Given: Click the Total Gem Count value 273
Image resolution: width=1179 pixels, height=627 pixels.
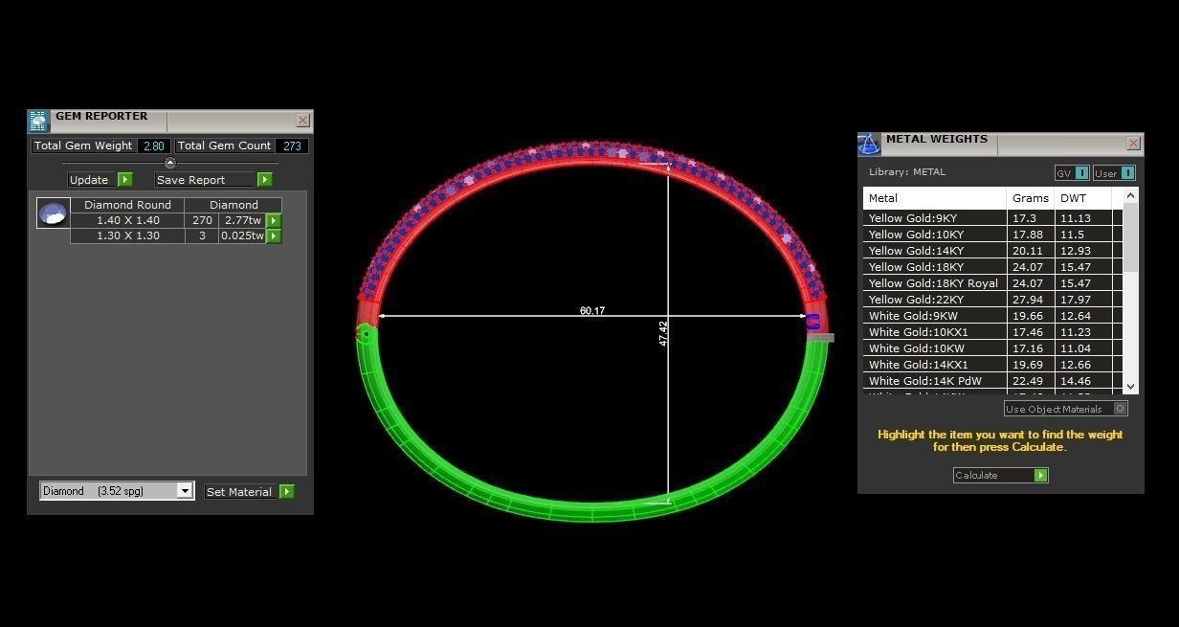Looking at the screenshot, I should [x=292, y=146].
